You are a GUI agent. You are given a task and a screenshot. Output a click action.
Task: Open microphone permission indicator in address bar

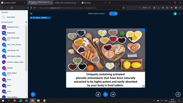point(37,8)
